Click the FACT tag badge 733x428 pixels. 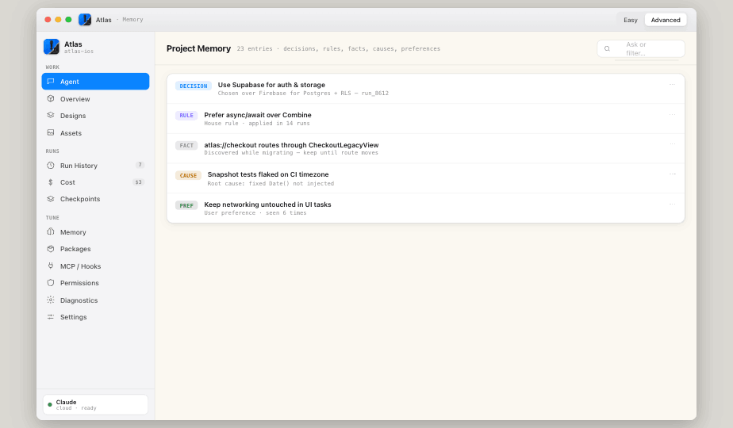[x=186, y=145]
